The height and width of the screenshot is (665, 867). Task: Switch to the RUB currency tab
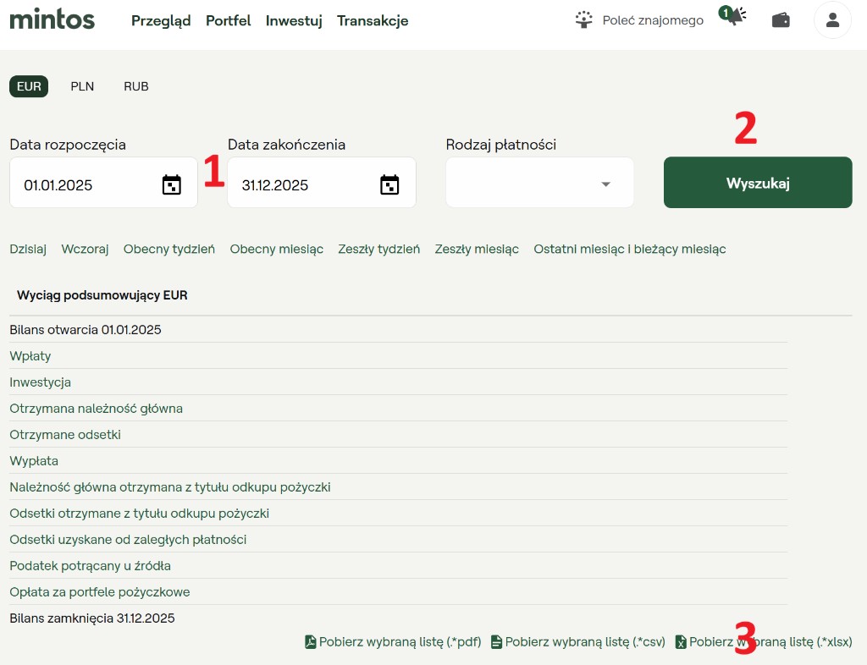pos(135,86)
